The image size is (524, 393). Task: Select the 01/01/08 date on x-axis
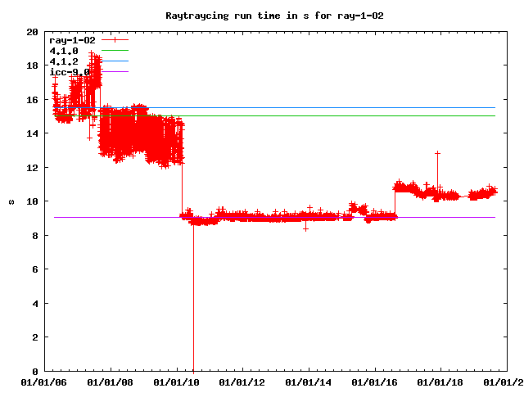point(111,382)
